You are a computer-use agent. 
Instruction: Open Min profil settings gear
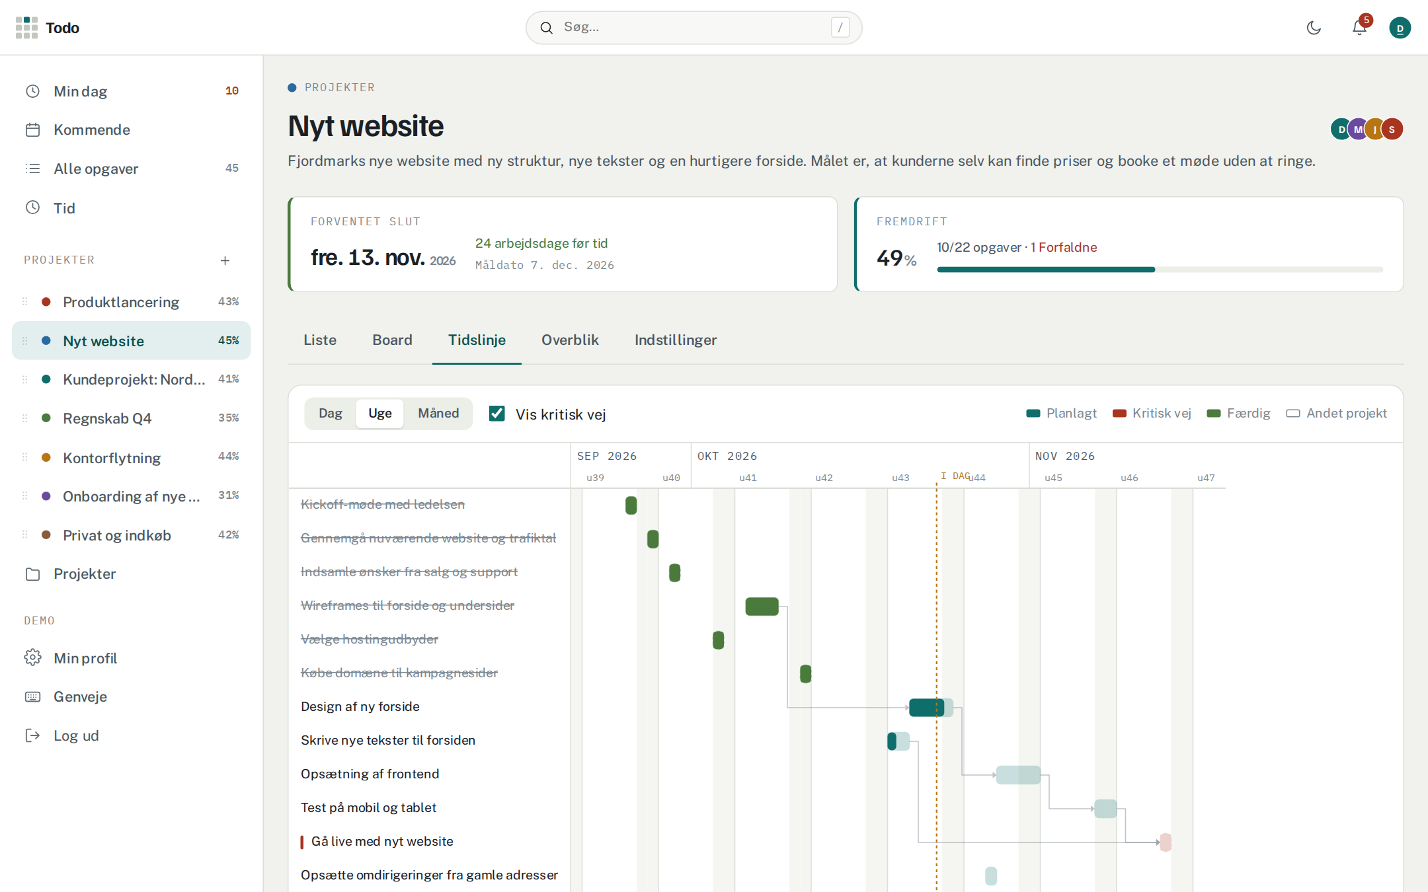pyautogui.click(x=132, y=658)
